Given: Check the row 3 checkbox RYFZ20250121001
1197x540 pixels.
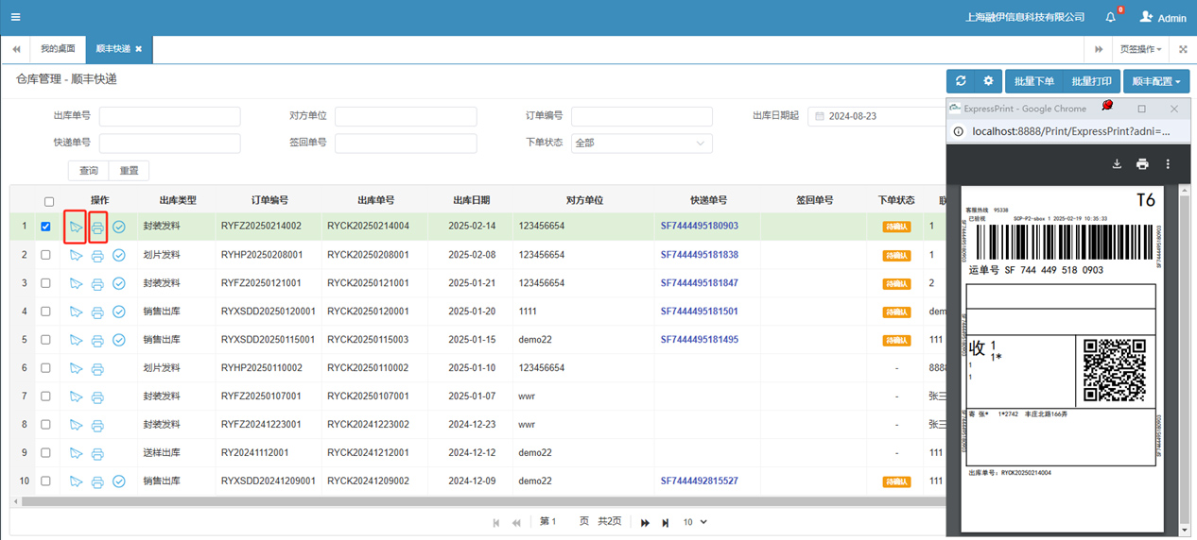Looking at the screenshot, I should point(45,283).
